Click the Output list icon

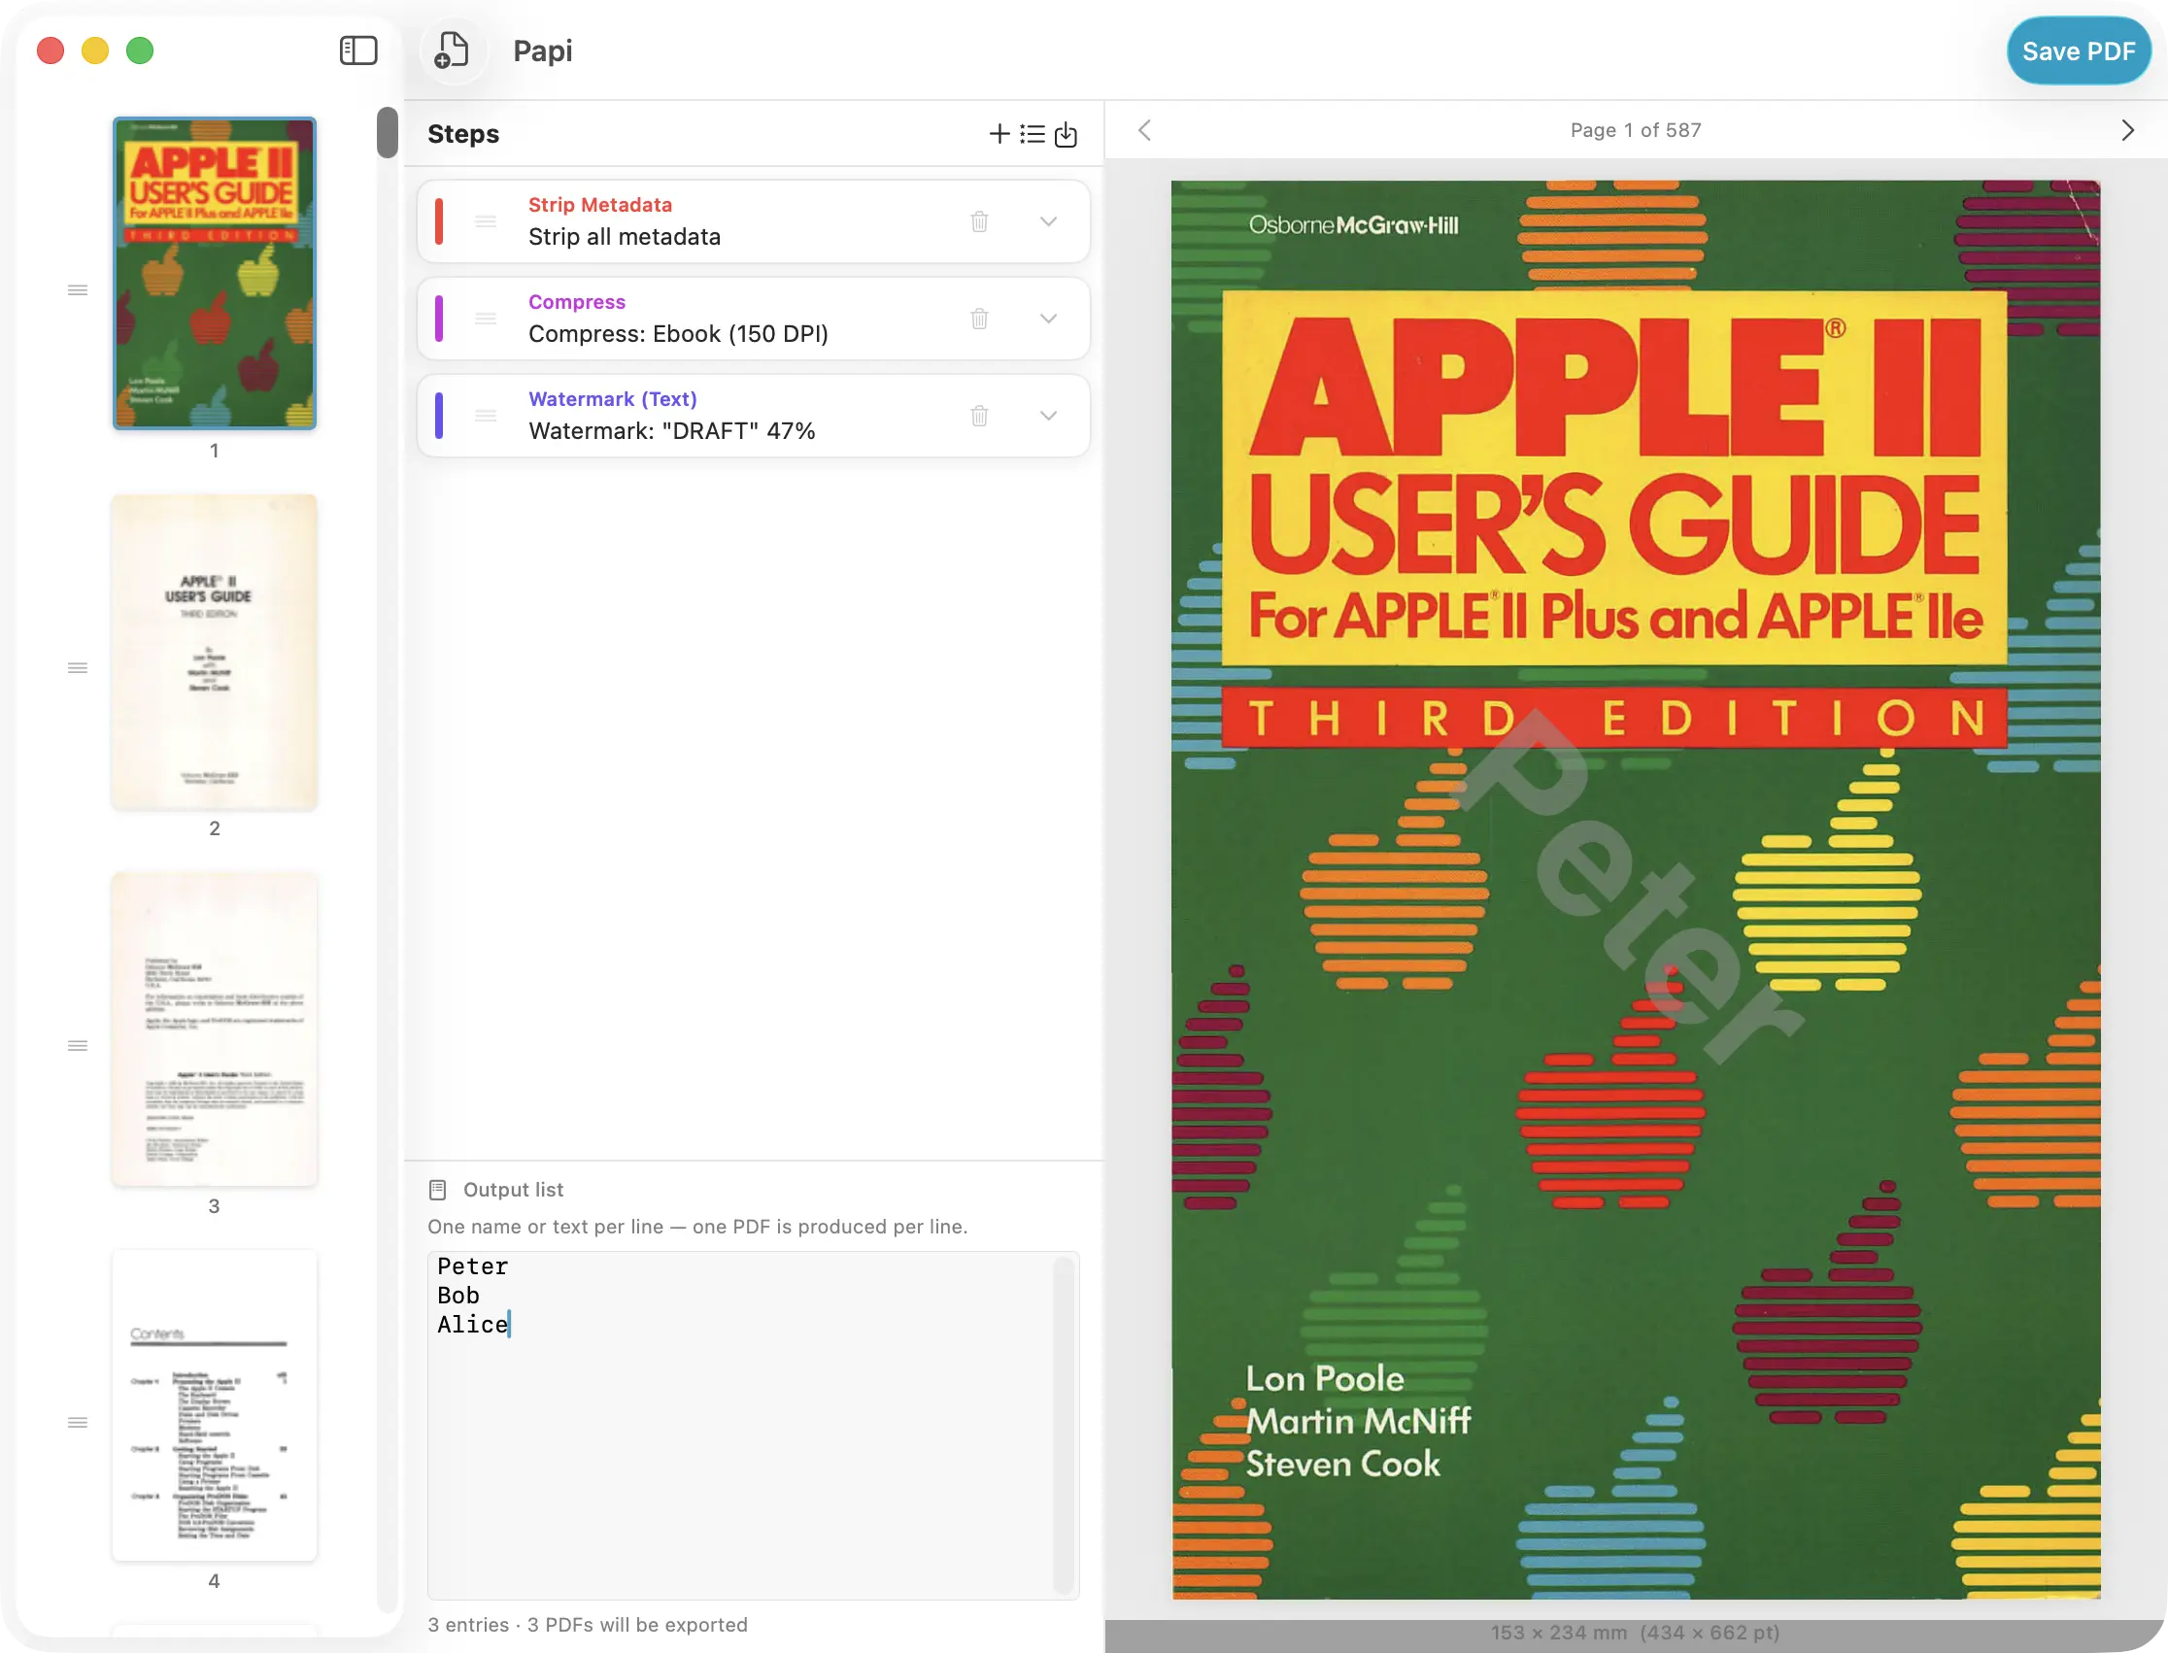tap(438, 1190)
